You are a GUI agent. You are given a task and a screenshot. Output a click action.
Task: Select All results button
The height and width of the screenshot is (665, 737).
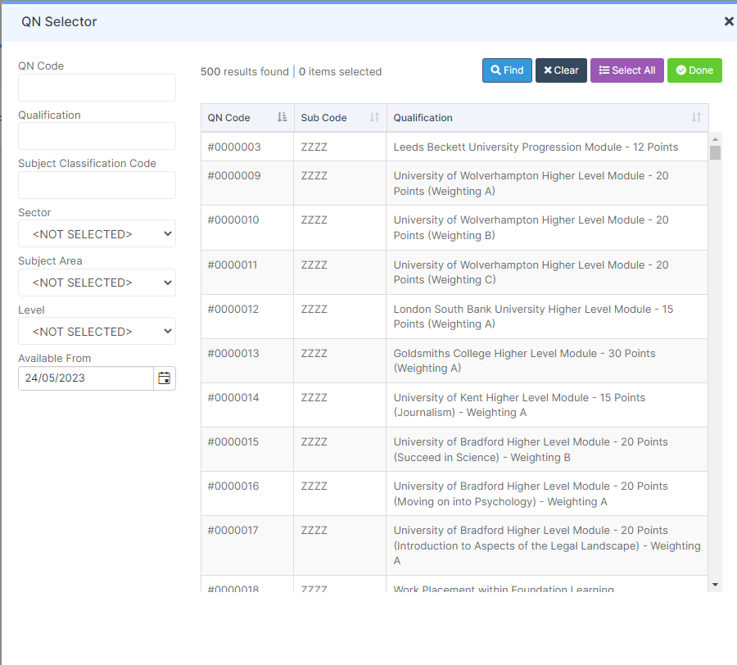[626, 70]
